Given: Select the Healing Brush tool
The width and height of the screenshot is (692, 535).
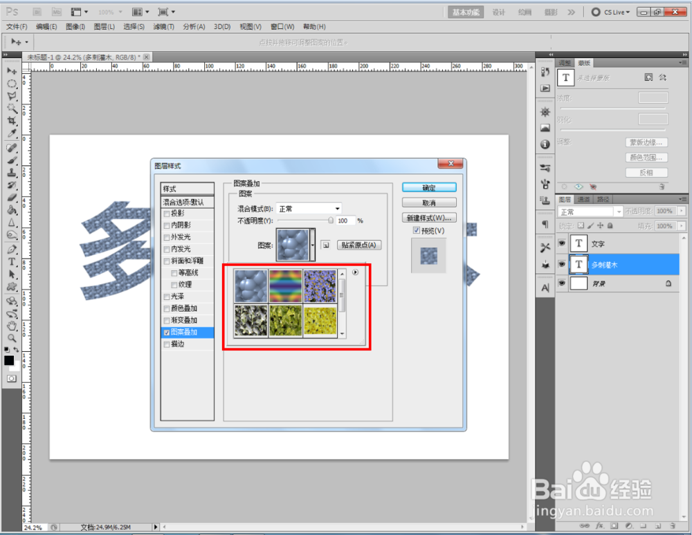Looking at the screenshot, I should (12, 148).
